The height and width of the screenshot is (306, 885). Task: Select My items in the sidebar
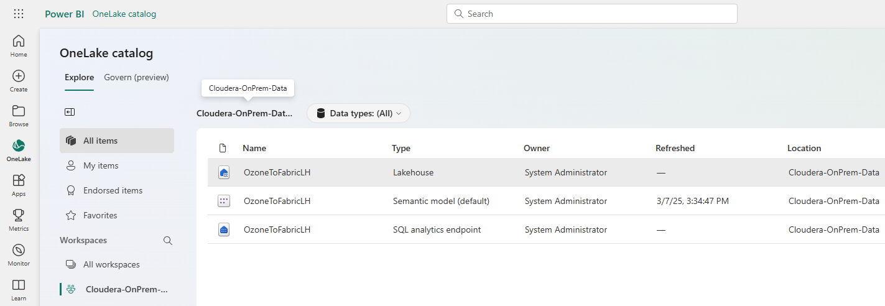(101, 165)
